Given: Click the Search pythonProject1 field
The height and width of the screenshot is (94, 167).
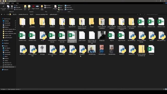Looking at the screenshot, I should 154,14.
